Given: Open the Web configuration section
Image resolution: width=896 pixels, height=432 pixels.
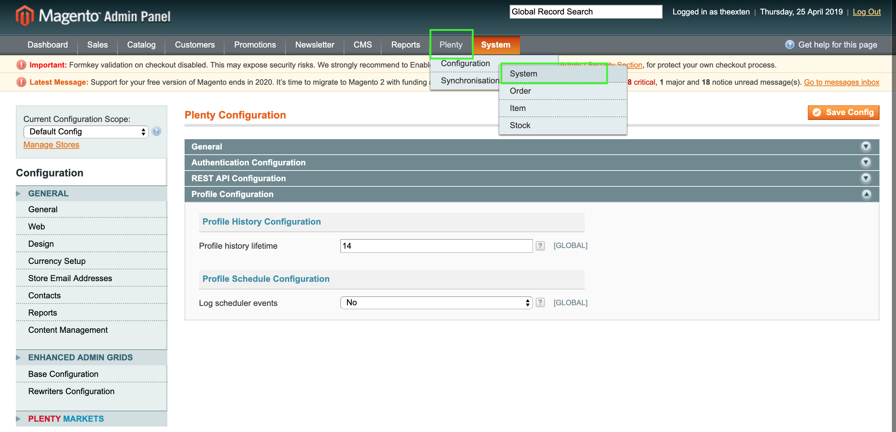Looking at the screenshot, I should click(x=92, y=227).
